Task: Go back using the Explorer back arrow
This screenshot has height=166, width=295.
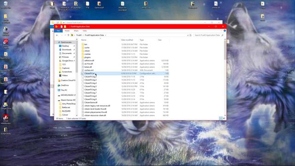Action: [57, 35]
